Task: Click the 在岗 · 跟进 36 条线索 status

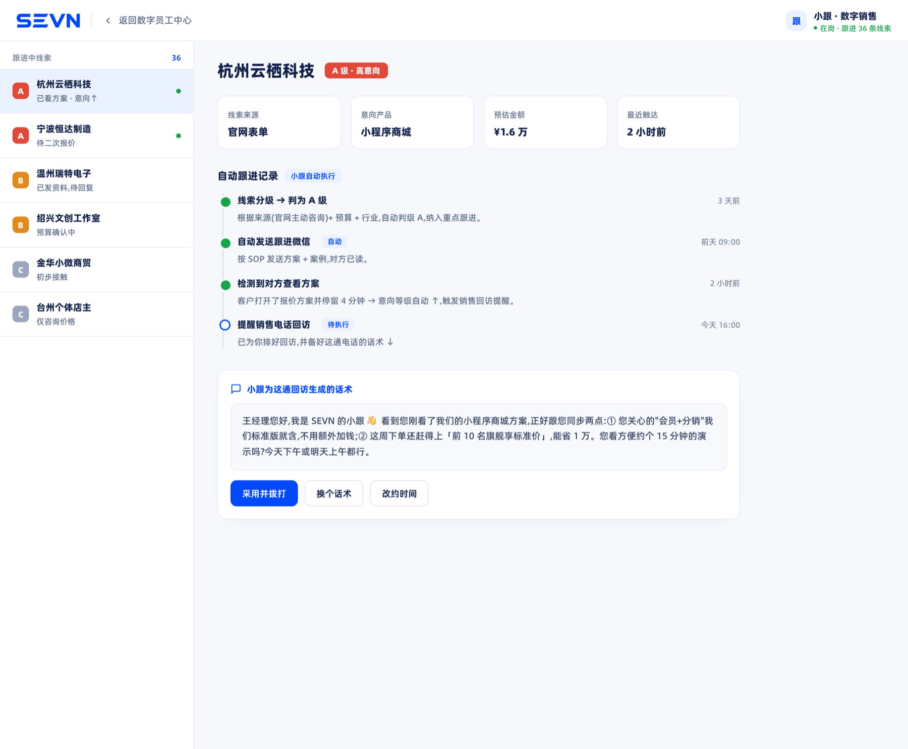Action: (x=852, y=29)
